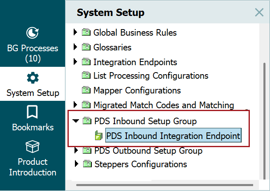
Task: Click the Global Business Rules folder icon
Action: pos(86,32)
